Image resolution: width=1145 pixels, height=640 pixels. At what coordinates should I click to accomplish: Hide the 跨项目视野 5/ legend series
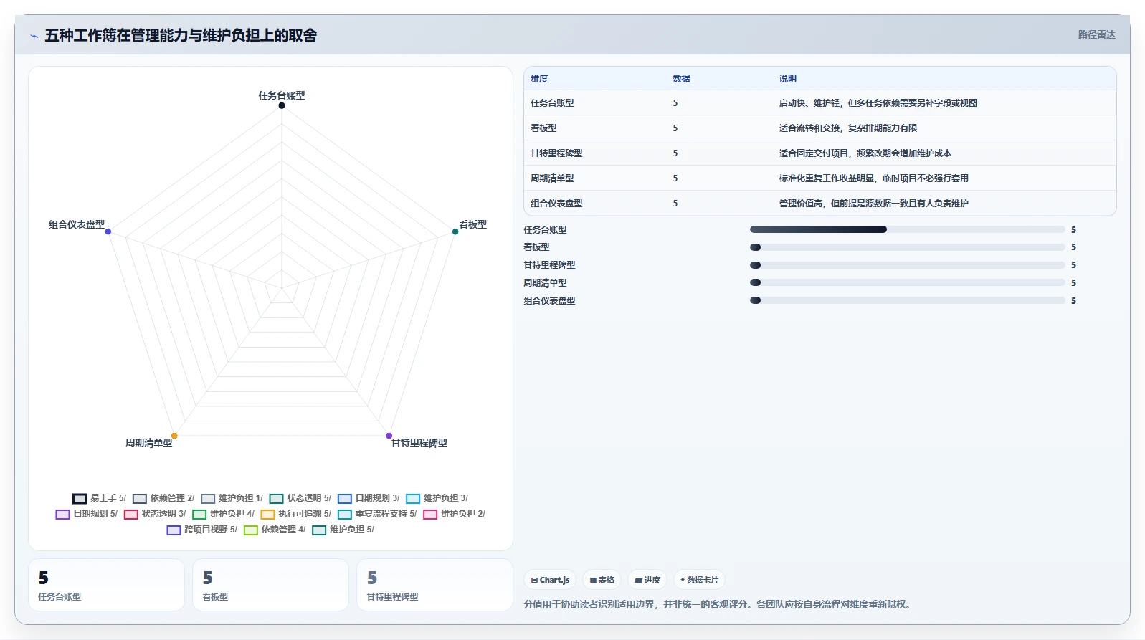point(202,530)
